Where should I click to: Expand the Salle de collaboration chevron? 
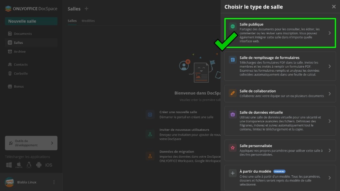coord(329,93)
